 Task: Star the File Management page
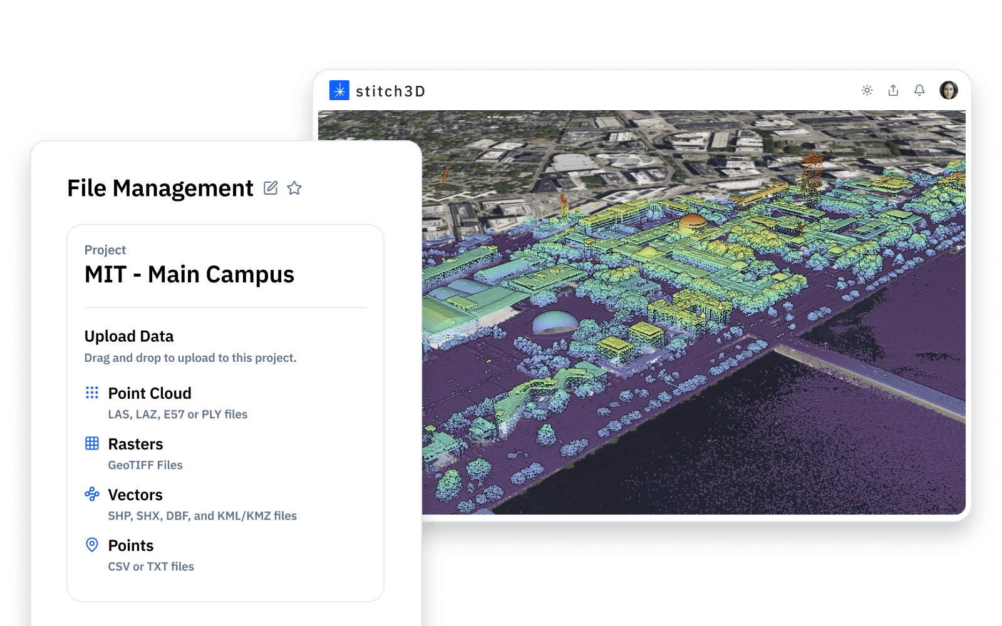click(294, 188)
